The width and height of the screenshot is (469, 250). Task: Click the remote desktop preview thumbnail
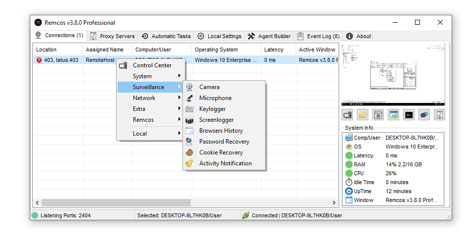pyautogui.click(x=393, y=74)
